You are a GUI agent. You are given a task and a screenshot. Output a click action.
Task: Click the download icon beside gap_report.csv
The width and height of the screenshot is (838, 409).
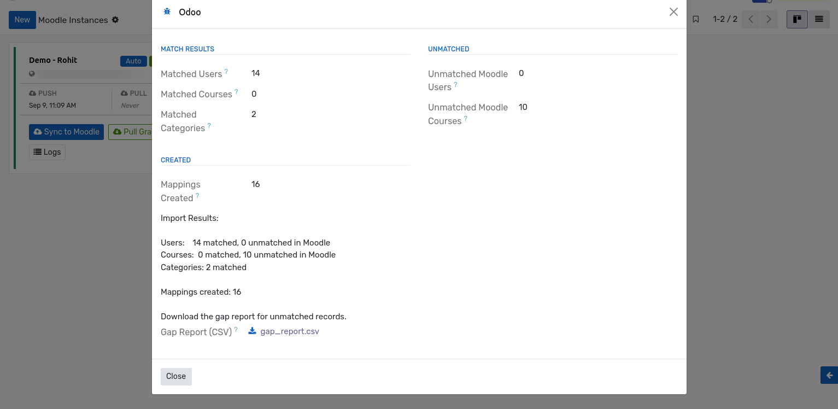point(252,331)
